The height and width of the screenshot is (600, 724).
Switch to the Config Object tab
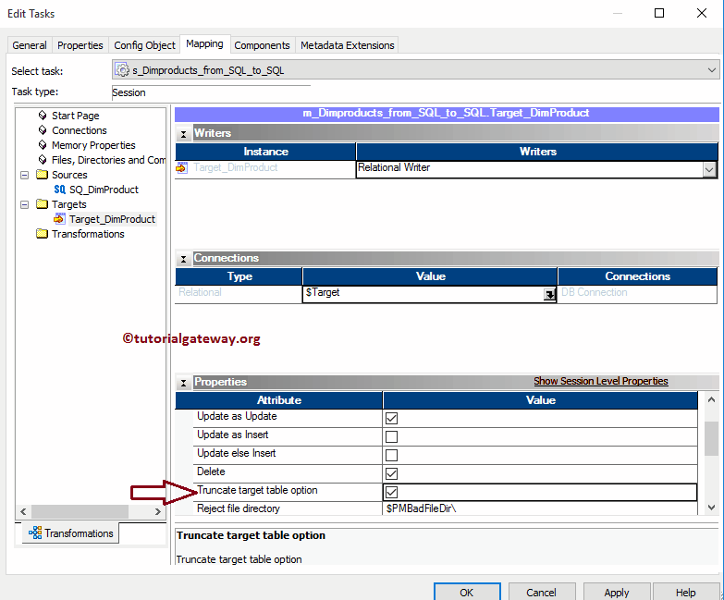144,45
